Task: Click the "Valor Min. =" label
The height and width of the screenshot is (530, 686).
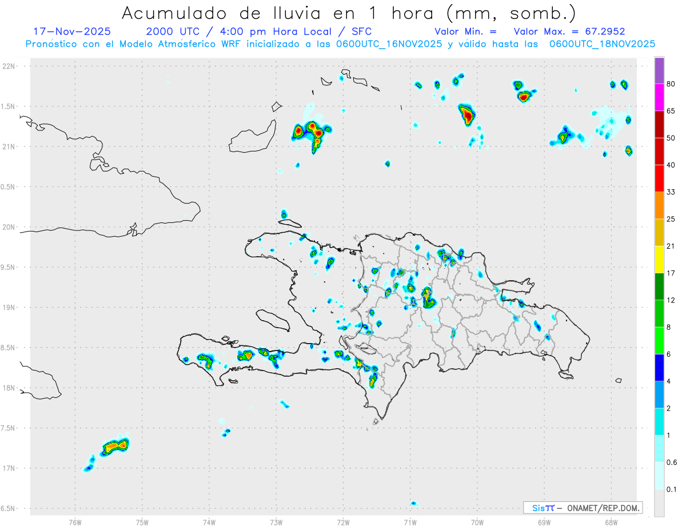Action: tap(465, 31)
